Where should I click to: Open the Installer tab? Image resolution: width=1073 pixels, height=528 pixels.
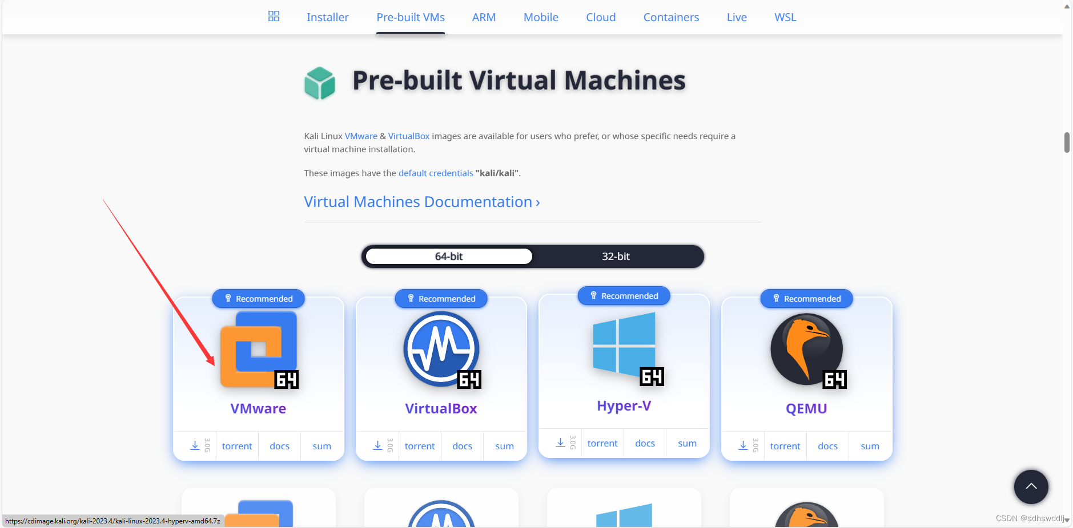(327, 17)
